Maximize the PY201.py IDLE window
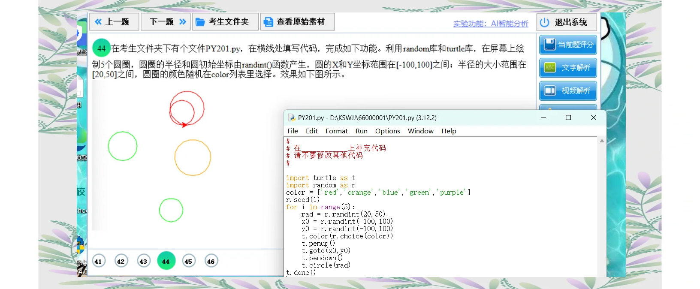This screenshot has height=289, width=700. tap(568, 117)
